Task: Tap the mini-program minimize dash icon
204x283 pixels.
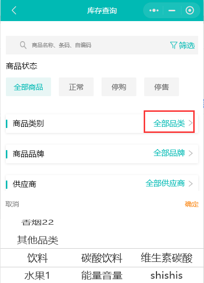Action: click(172, 10)
